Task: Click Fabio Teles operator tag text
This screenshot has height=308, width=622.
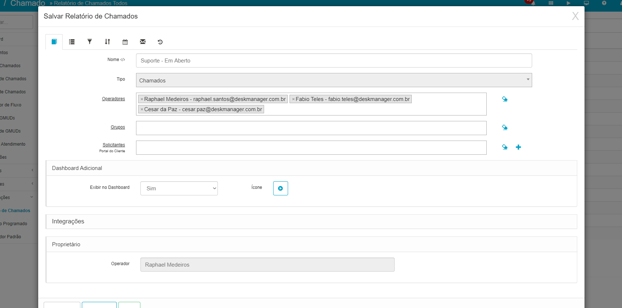Action: point(352,99)
